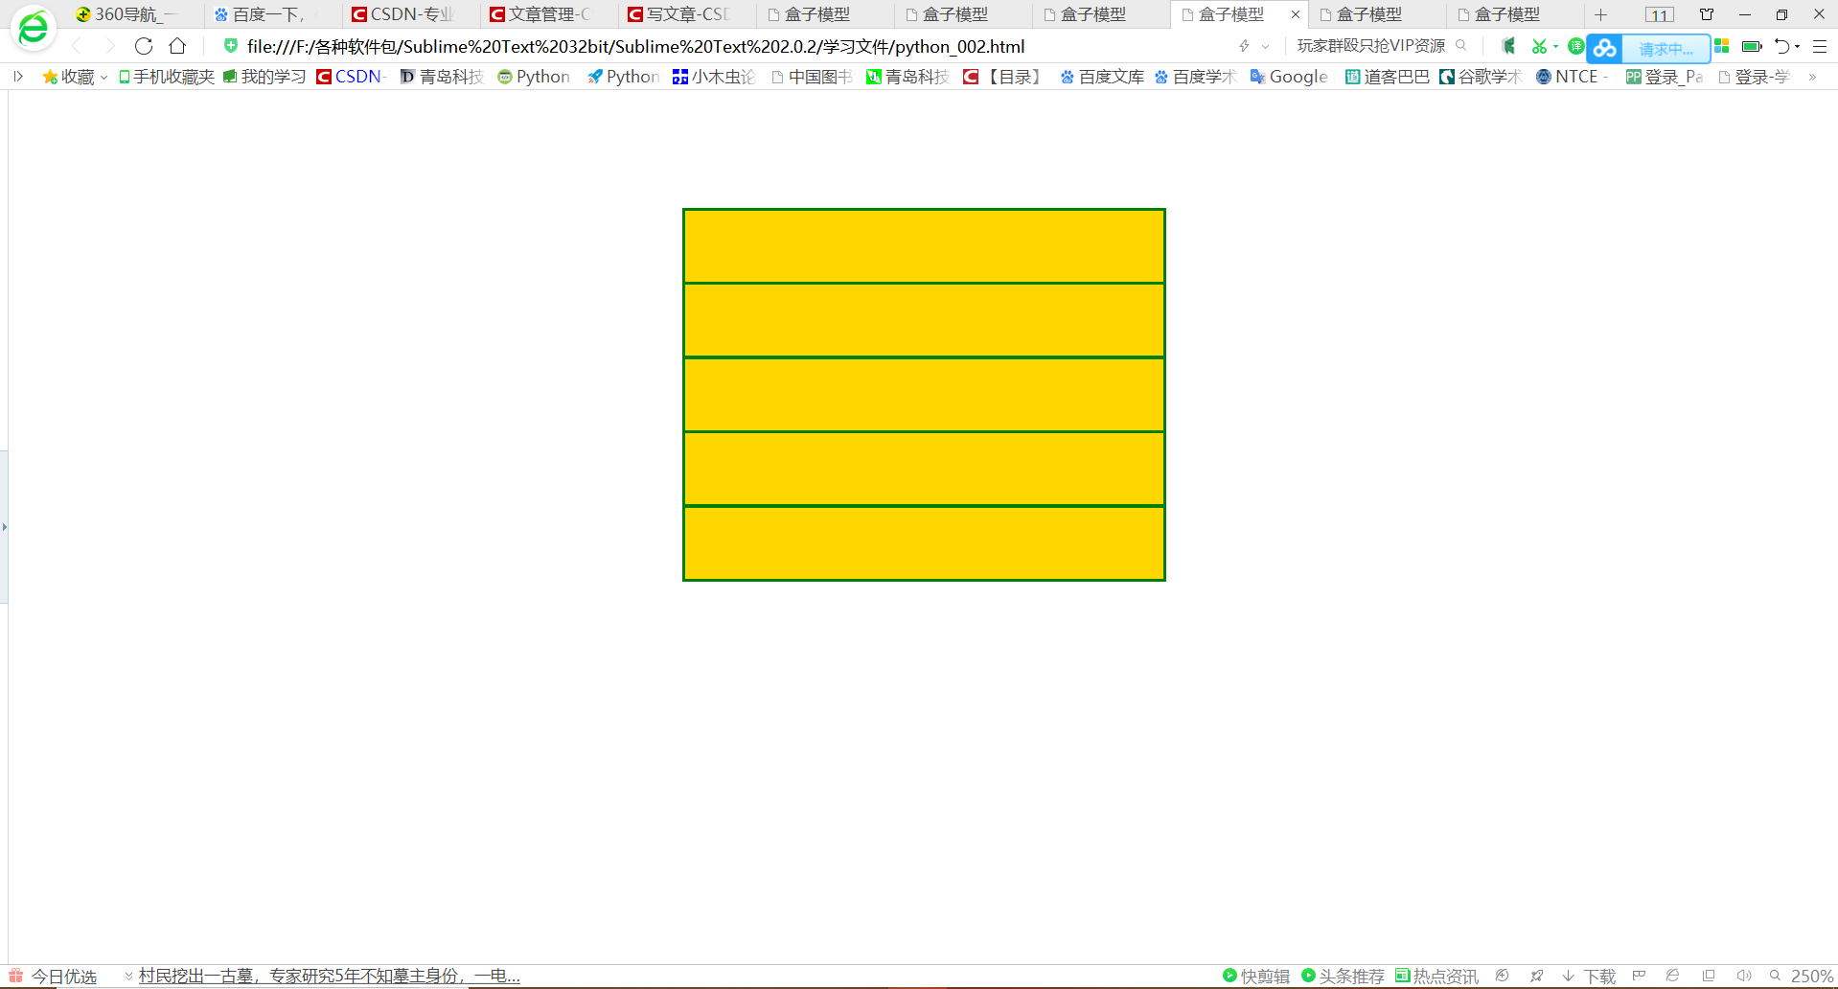Open the 谷歌学术 bookmark
1838x989 pixels.
coord(1481,77)
